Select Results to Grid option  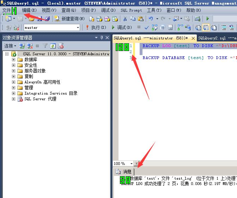[x=206, y=27]
